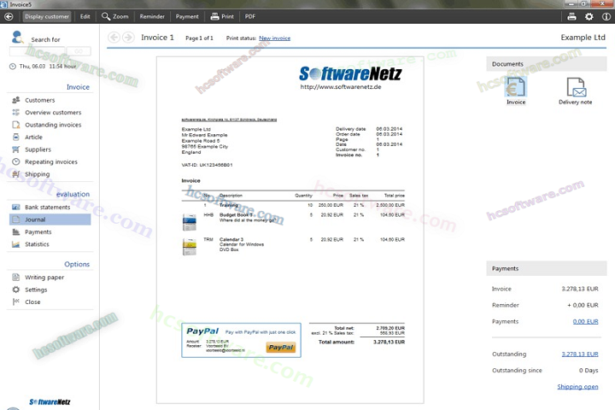Screen dimensions: 615x410
Task: Open Shipping in the sidebar
Action: pyautogui.click(x=38, y=174)
